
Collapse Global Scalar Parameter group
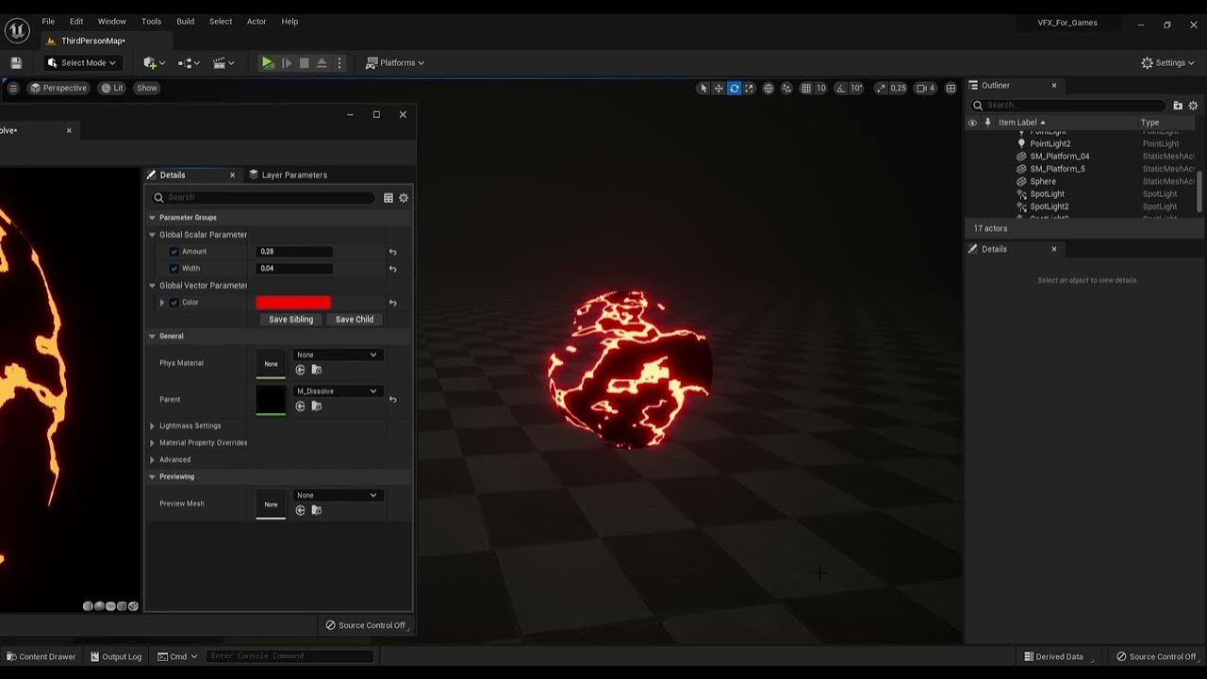[152, 235]
